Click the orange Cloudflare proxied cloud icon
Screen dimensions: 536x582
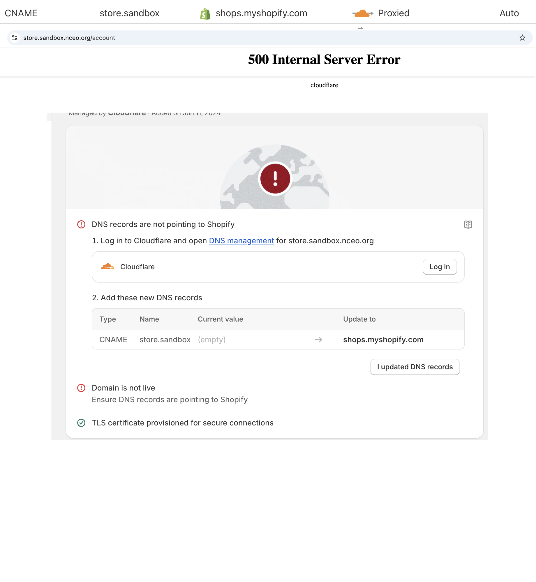click(x=363, y=13)
